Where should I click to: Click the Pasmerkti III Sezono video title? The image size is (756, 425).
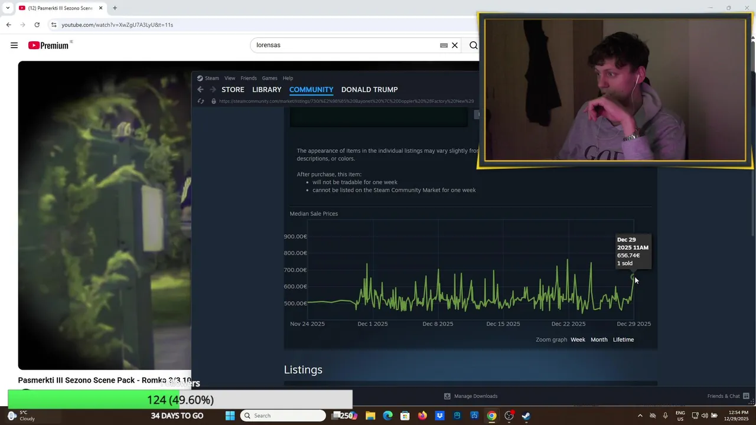coord(105,381)
